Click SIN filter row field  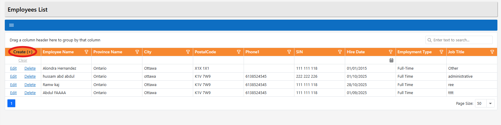(x=319, y=60)
